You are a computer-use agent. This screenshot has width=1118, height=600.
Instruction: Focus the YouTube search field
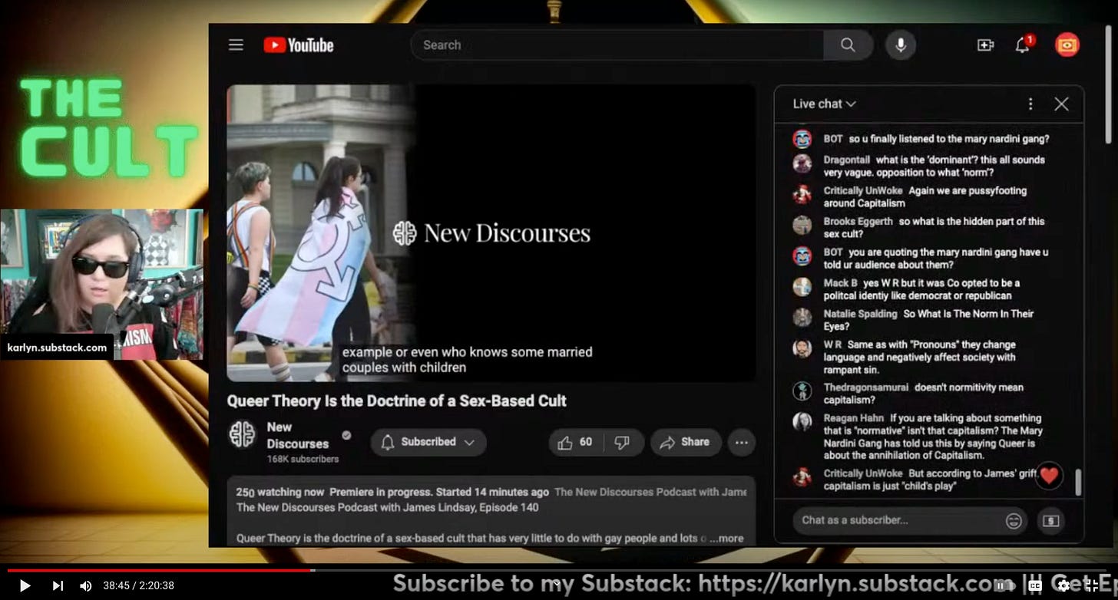[x=617, y=45]
